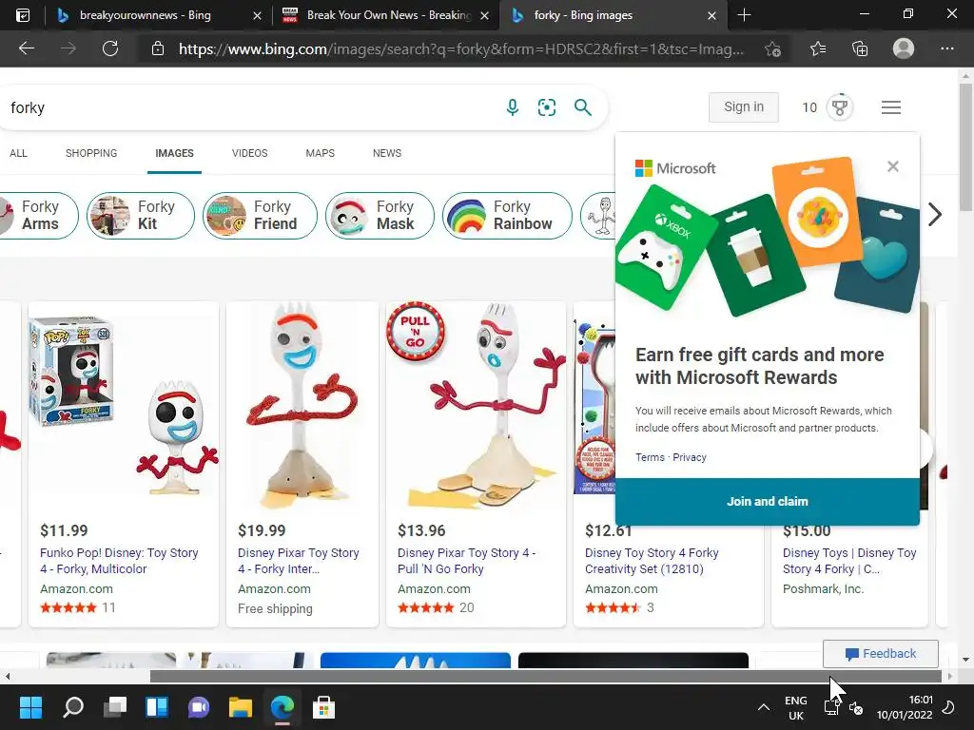Select the VIDEOS search category

250,153
